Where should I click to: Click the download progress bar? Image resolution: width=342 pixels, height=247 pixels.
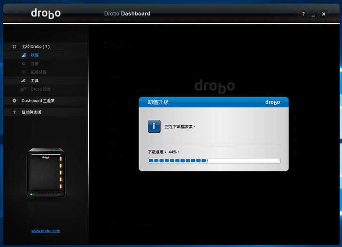pyautogui.click(x=214, y=161)
